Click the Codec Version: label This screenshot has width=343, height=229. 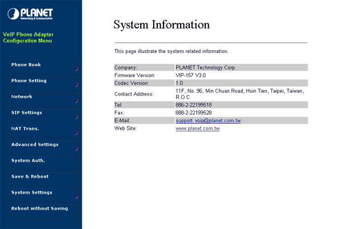coord(131,83)
